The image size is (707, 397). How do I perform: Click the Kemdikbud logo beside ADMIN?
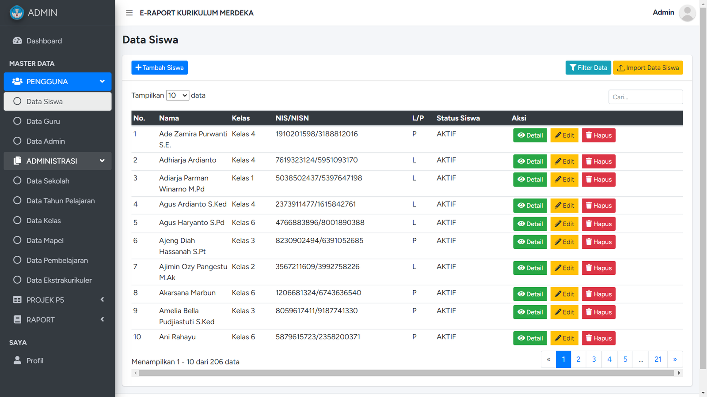pos(17,13)
